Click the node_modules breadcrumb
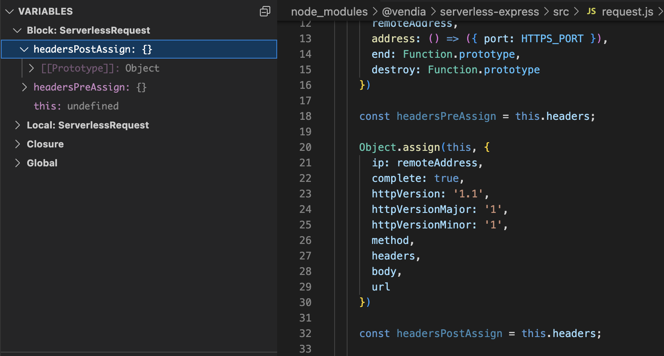 (329, 12)
